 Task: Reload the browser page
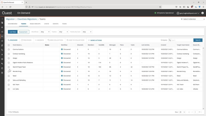point(10,7)
